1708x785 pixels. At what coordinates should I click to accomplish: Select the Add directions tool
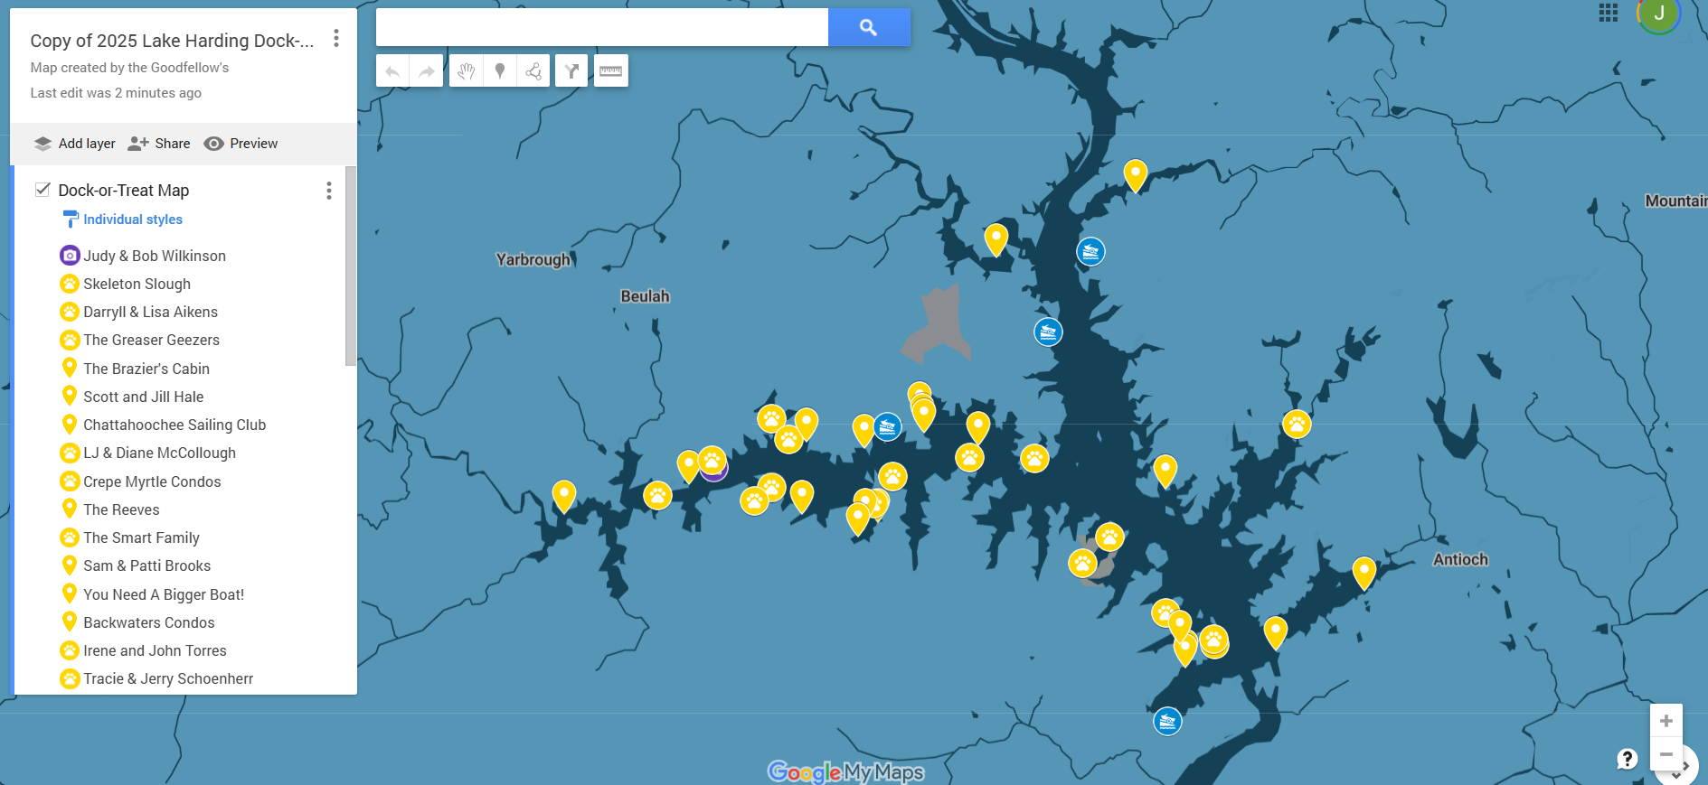point(571,71)
